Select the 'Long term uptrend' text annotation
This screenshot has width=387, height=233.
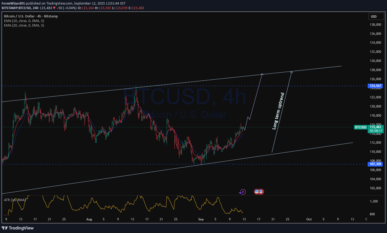point(278,111)
